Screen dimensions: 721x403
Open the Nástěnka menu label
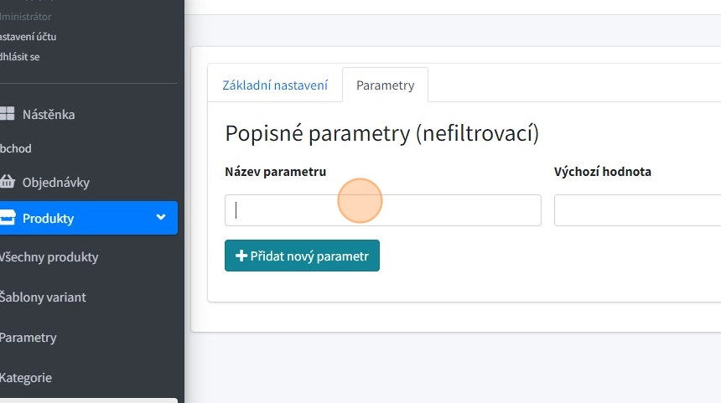coord(49,114)
